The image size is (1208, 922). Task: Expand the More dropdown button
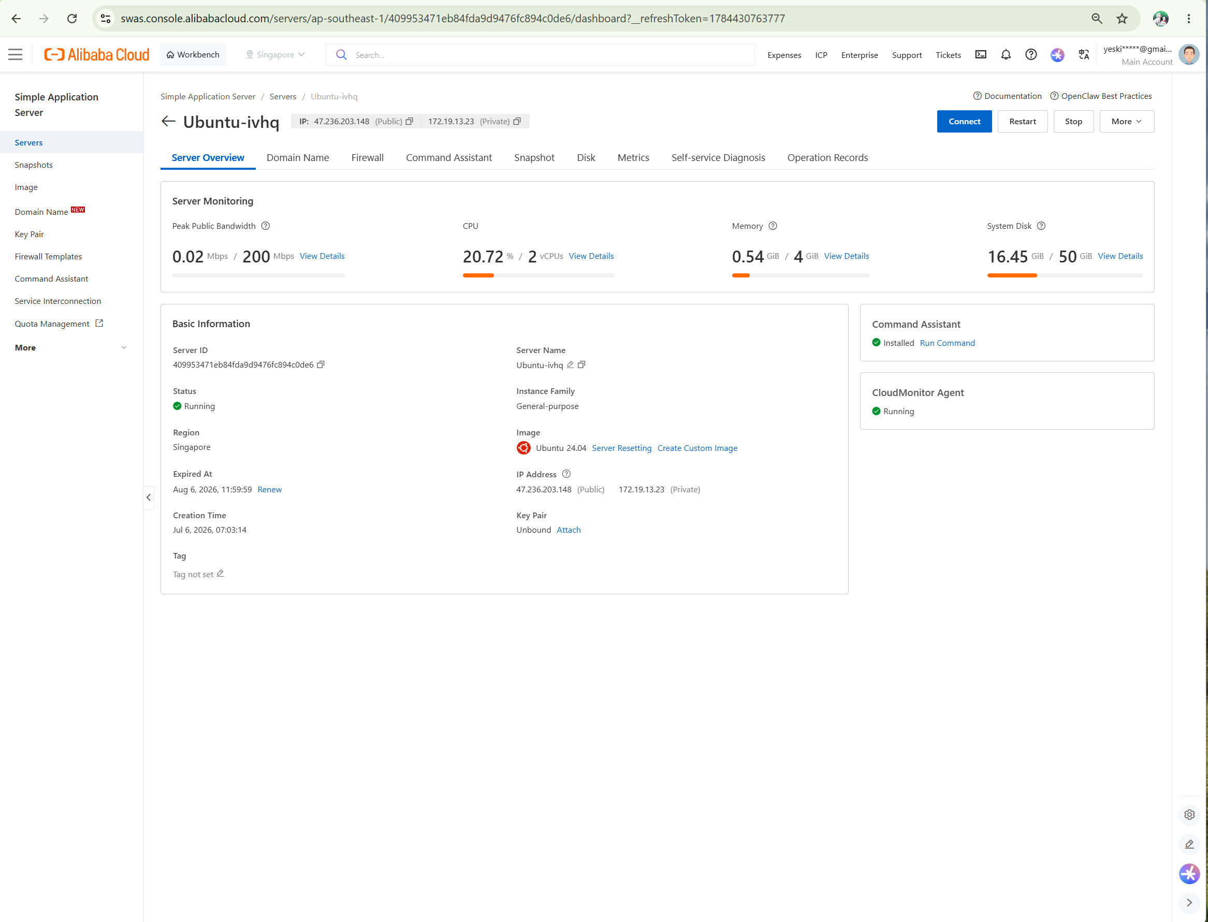1126,121
